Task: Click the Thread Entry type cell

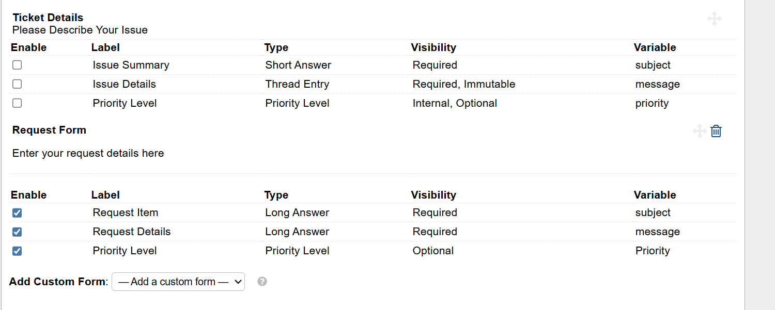Action: [x=297, y=84]
